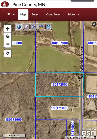Click the globe default extent button
Viewport: 97px width, 139px height.
click(8, 36)
